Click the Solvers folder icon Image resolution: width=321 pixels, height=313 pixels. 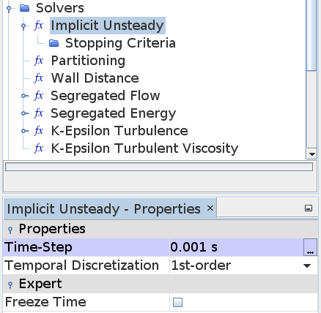click(x=25, y=8)
